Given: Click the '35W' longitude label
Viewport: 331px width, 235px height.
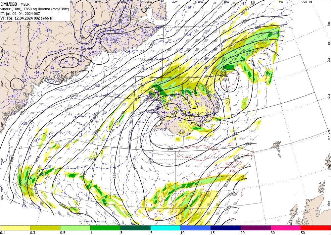Looking at the screenshot, I should [x=97, y=2].
